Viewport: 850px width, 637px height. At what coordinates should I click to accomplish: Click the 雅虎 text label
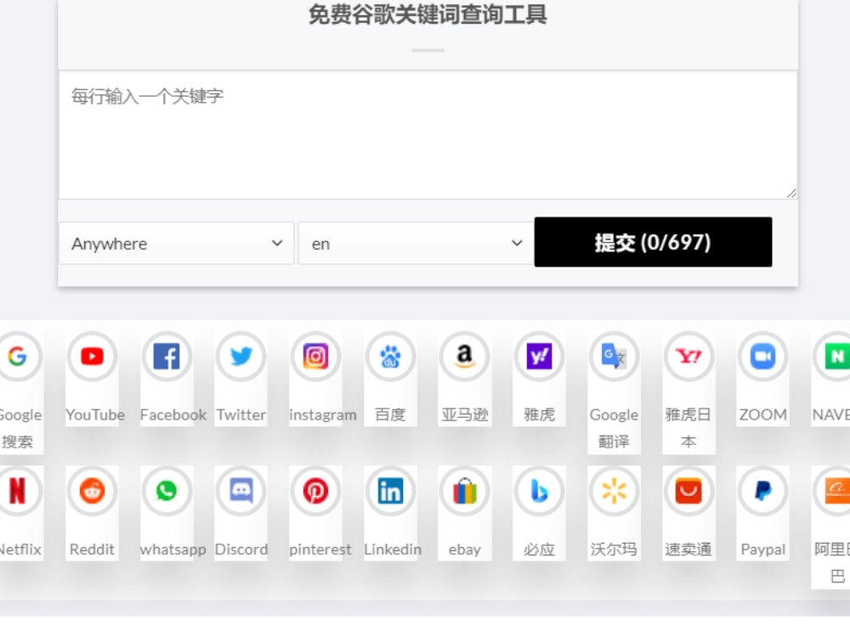pyautogui.click(x=540, y=415)
